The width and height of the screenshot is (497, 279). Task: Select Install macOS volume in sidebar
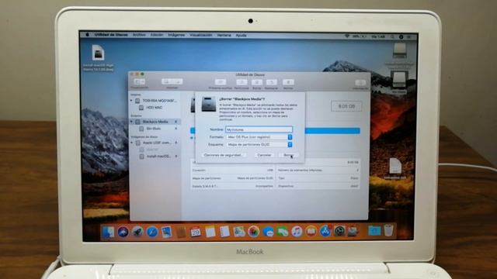158,157
